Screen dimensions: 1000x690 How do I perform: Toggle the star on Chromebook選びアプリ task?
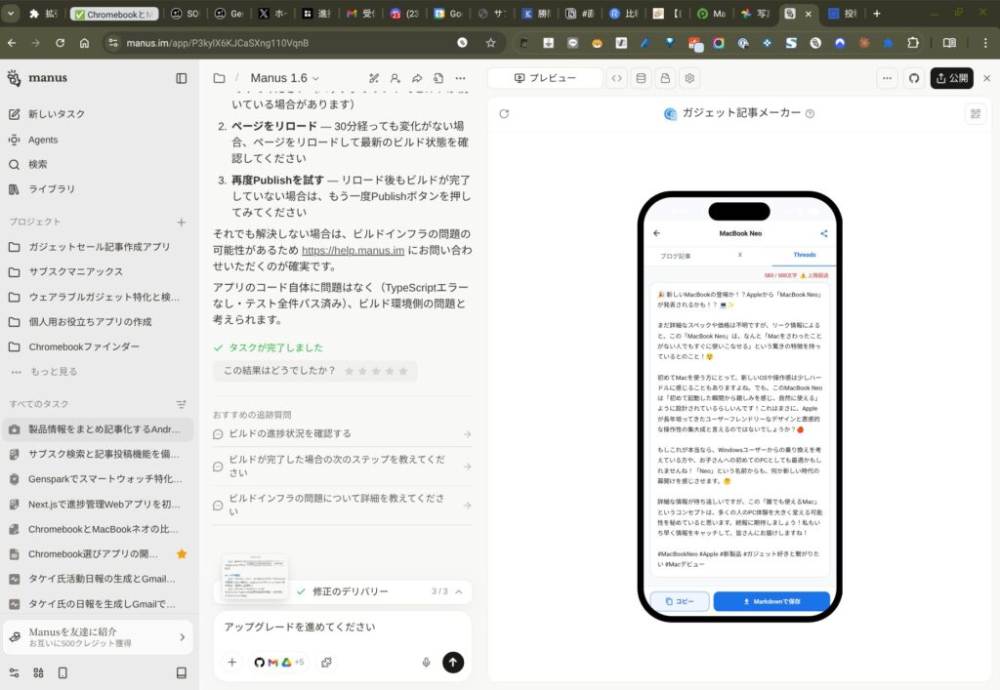[182, 553]
